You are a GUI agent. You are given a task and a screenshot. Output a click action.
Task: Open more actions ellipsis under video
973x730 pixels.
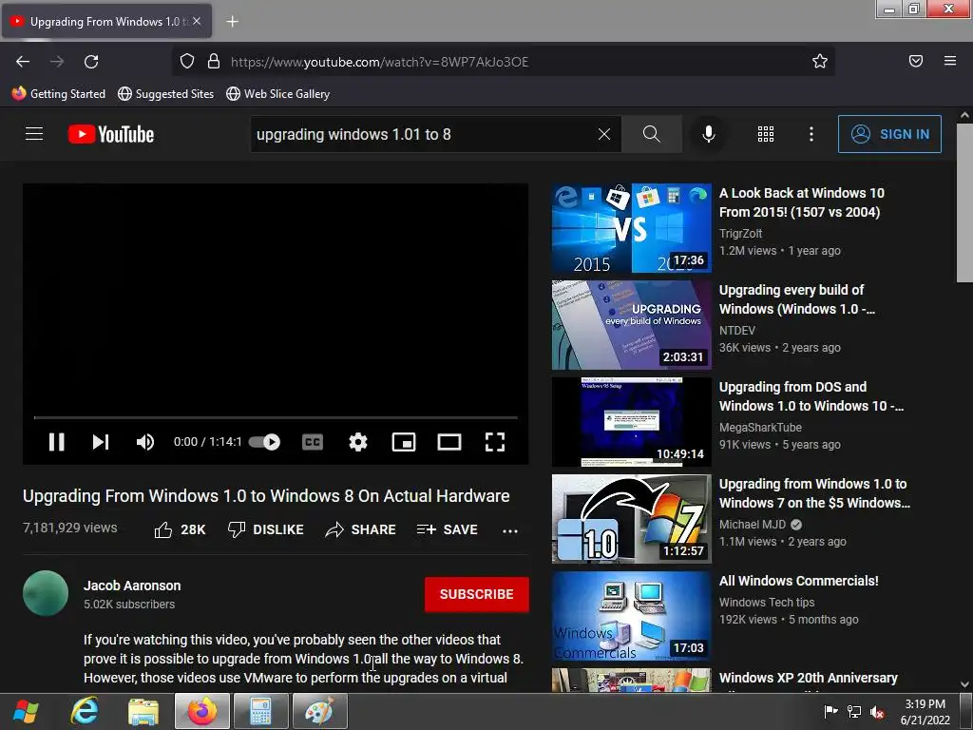tap(510, 530)
